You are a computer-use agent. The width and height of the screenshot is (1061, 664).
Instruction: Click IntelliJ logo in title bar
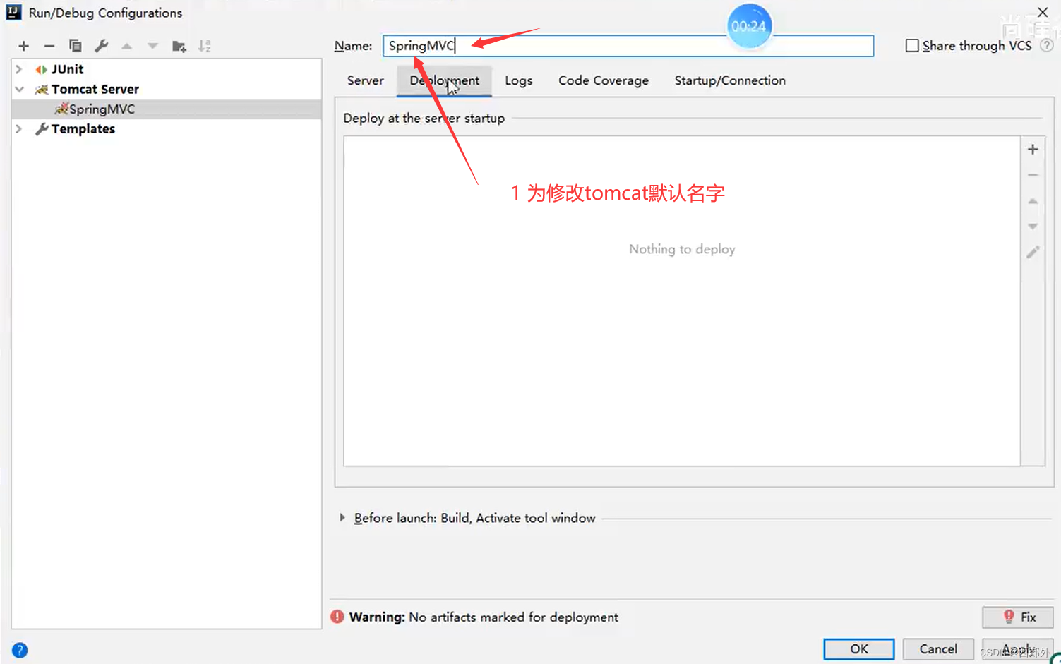pos(13,12)
